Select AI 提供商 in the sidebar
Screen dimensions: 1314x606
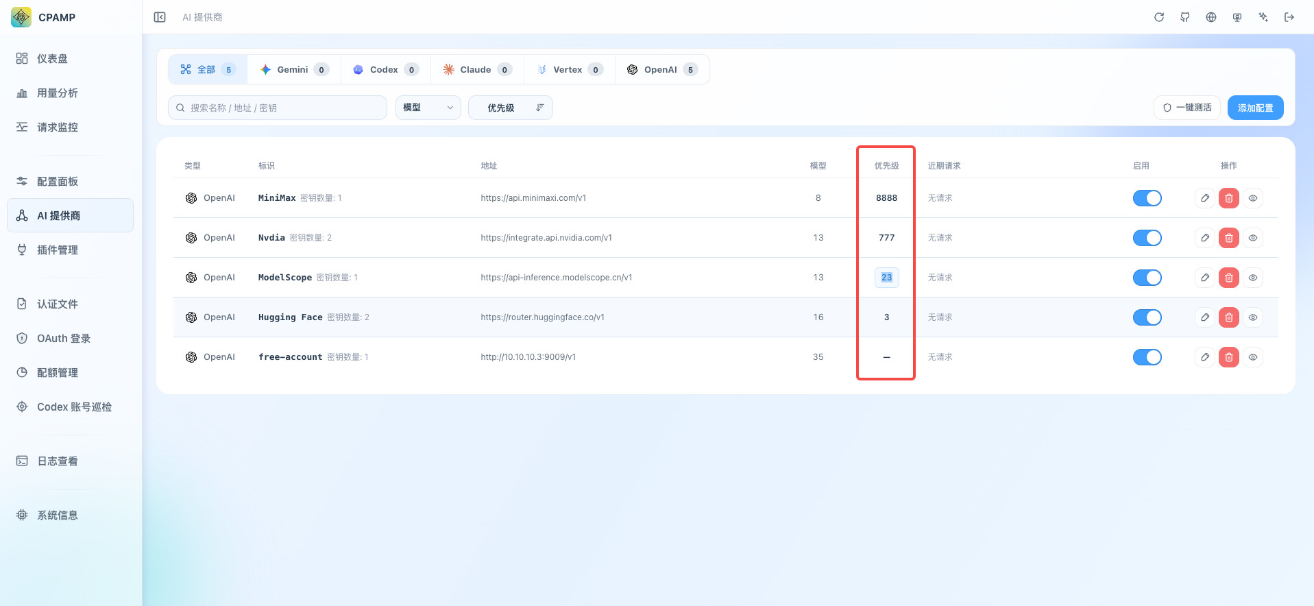[70, 215]
